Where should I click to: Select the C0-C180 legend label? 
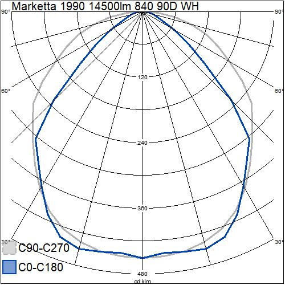click(x=41, y=267)
